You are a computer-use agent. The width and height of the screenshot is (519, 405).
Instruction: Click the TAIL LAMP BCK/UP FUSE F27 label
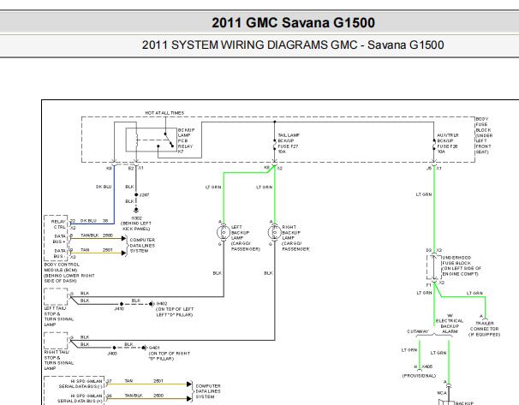point(289,143)
